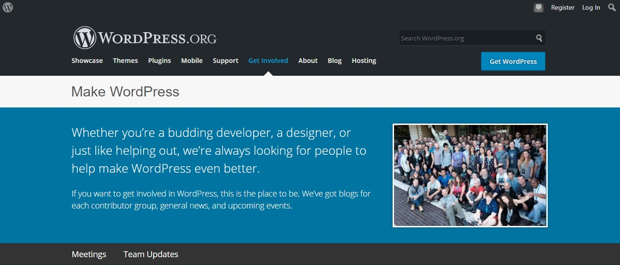Open the Meetings link
620x265 pixels.
(x=89, y=254)
